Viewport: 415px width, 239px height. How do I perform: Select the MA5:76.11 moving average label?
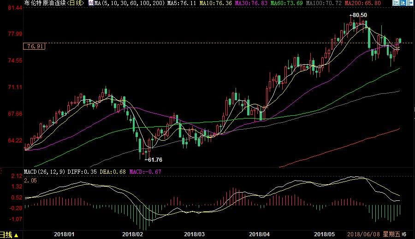pos(181,3)
